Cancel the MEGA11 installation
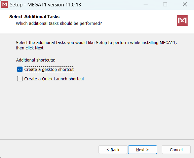Image resolution: width=194 pixels, height=158 pixels. coord(176,150)
